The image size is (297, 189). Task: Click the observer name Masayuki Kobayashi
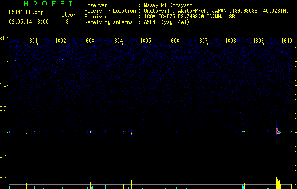coord(170,5)
